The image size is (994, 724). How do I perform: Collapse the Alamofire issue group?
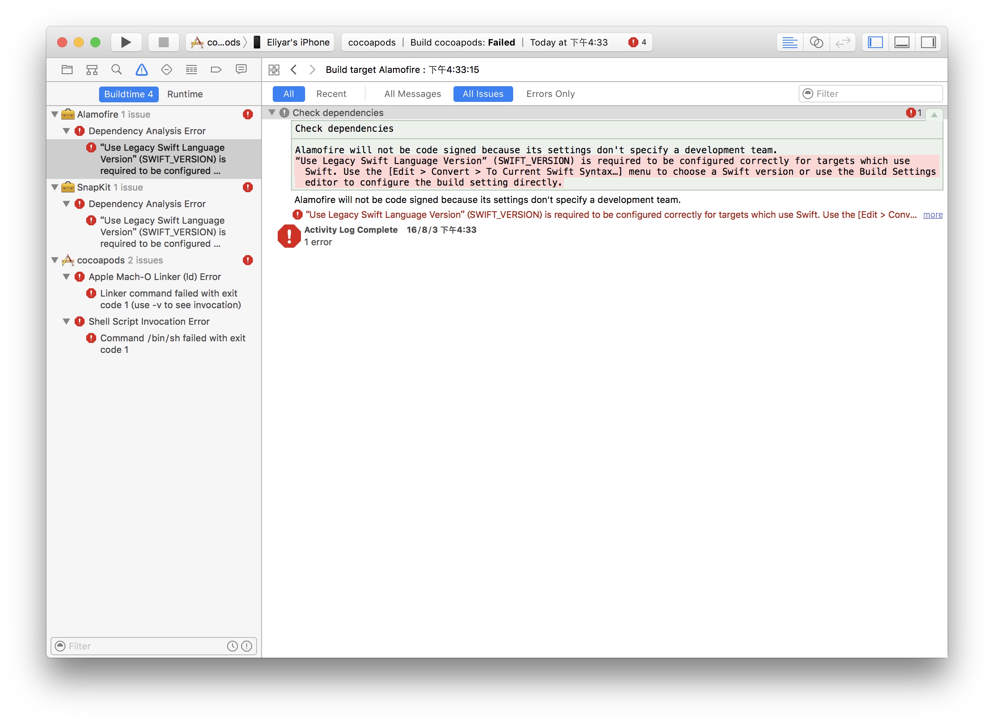click(x=55, y=114)
